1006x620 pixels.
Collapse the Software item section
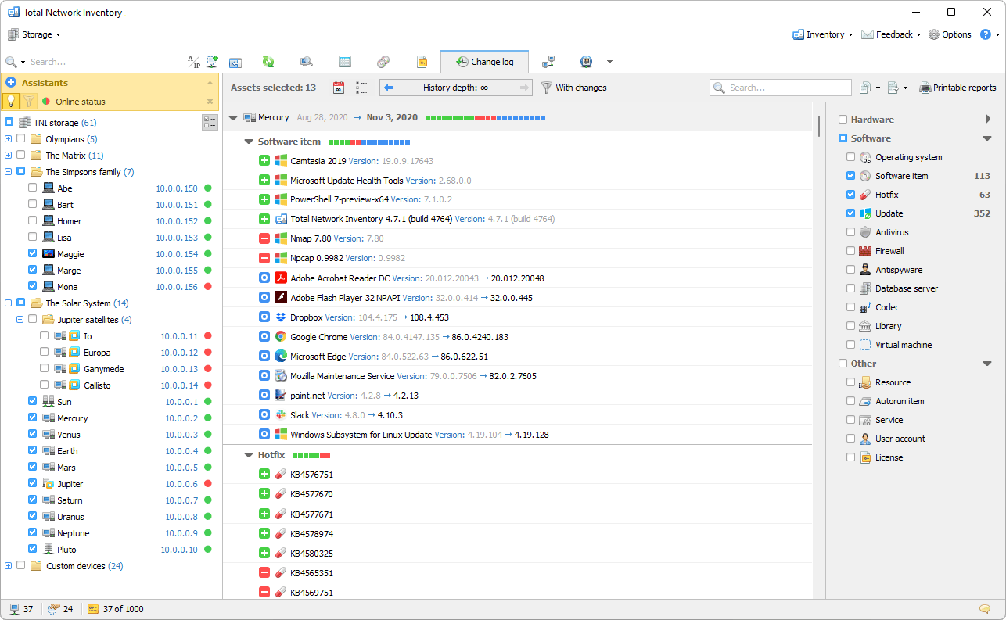[x=249, y=142]
